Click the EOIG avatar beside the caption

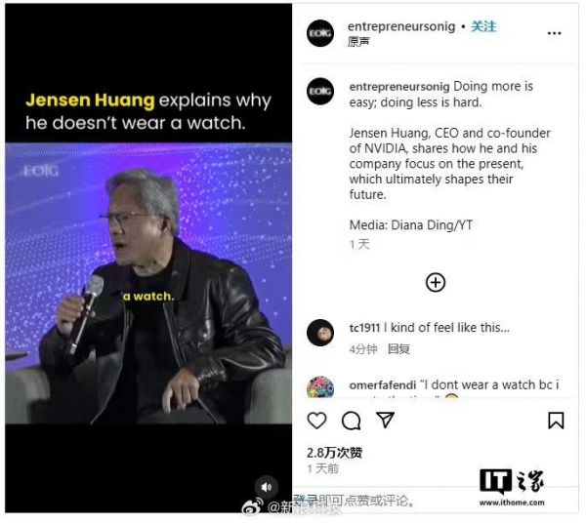coord(320,92)
